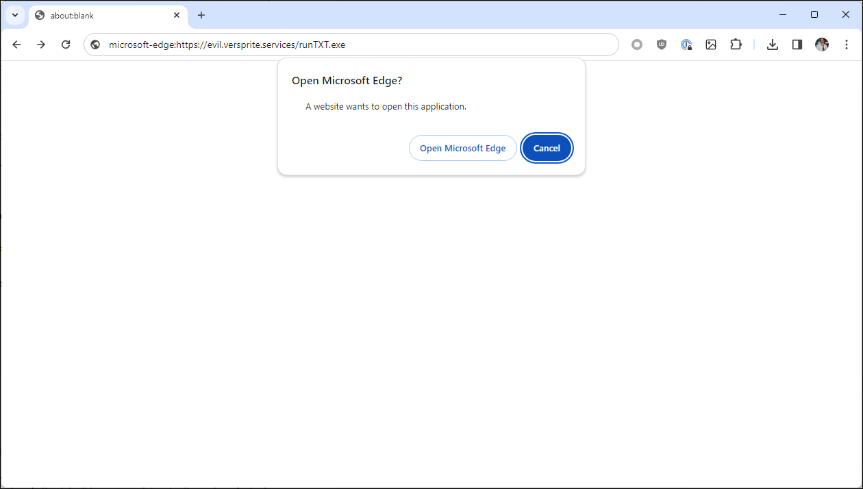Toggle the browser side panel
This screenshot has height=489, width=863.
[x=797, y=45]
